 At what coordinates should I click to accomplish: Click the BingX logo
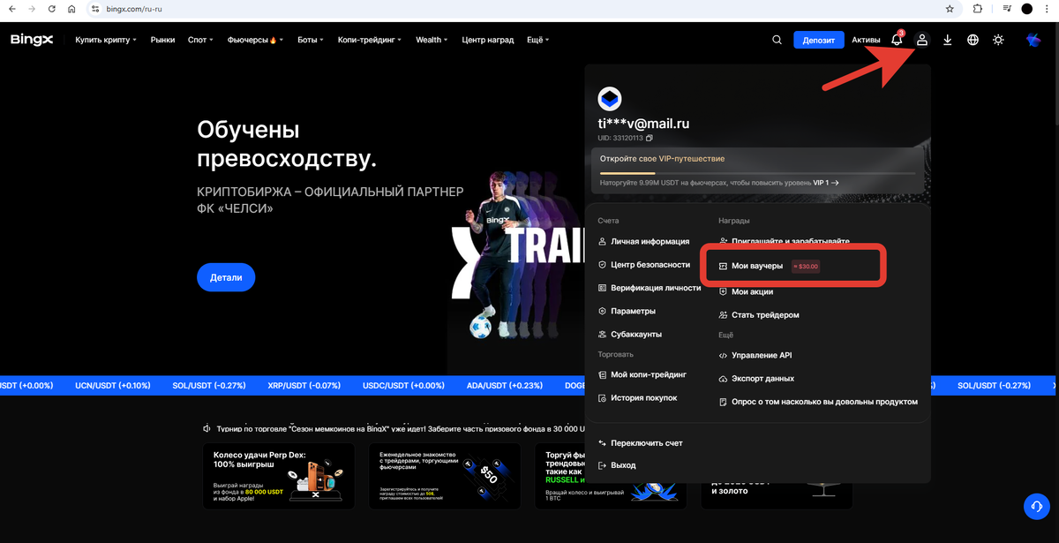tap(33, 40)
